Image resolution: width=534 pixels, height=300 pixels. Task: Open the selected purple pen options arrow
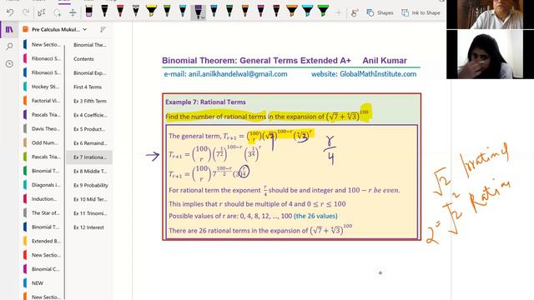click(203, 17)
